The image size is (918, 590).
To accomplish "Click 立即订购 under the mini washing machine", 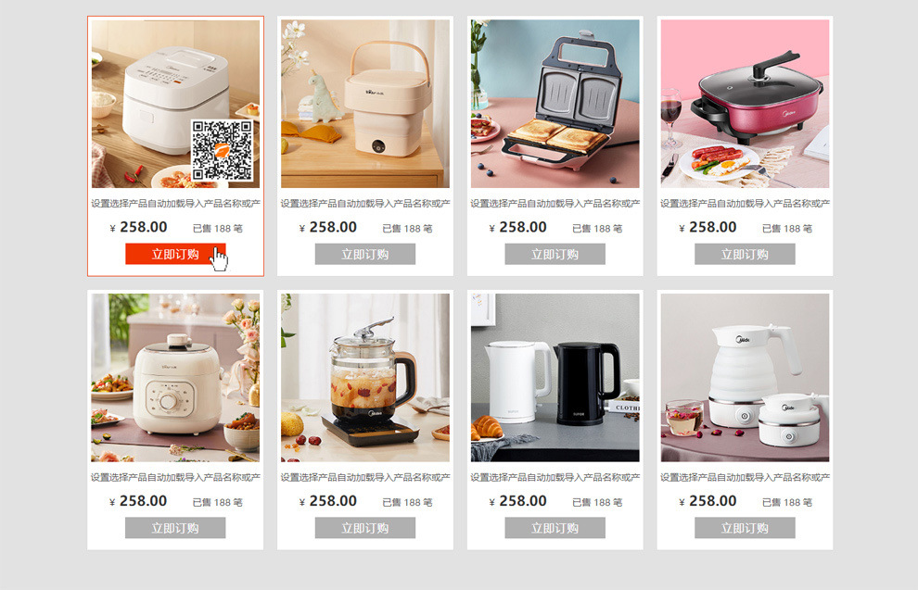I will tap(365, 255).
